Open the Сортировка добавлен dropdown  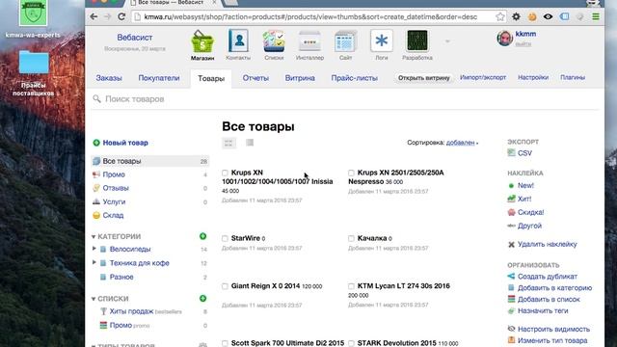(462, 143)
